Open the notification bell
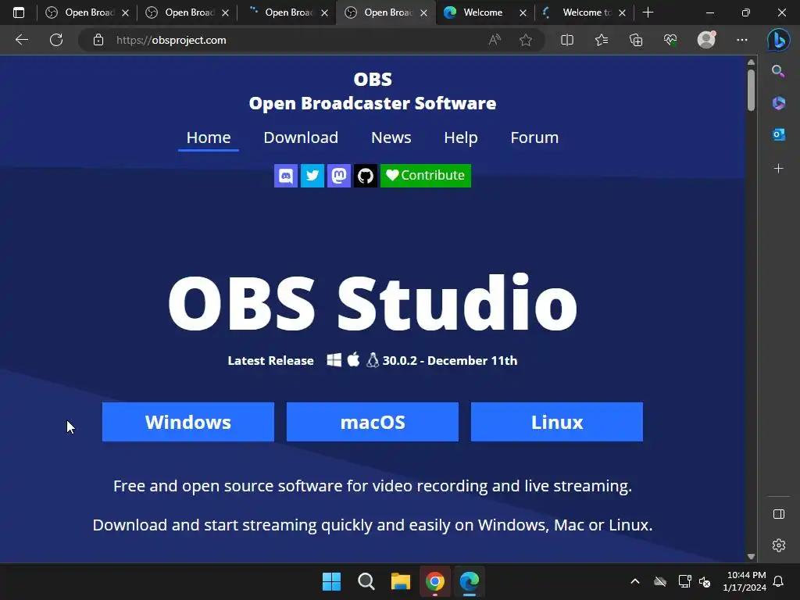800x600 pixels. [778, 581]
